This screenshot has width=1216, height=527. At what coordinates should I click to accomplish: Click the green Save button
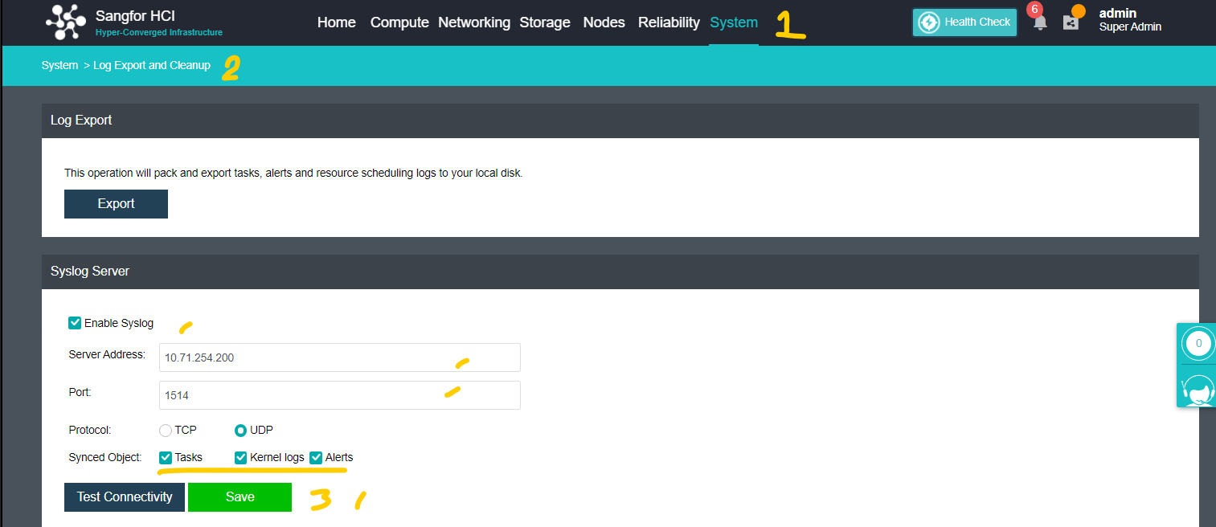tap(240, 497)
